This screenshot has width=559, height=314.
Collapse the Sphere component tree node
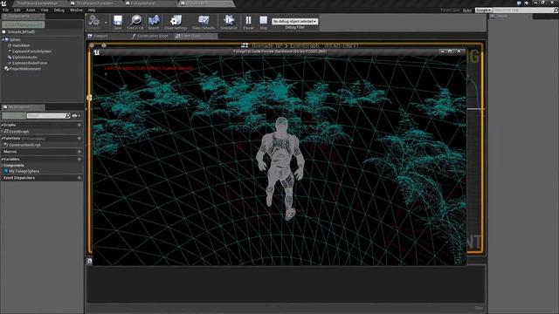3,40
